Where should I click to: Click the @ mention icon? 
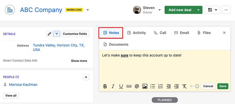[137, 86]
